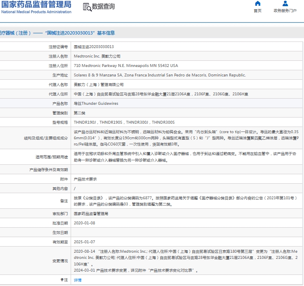Click National Medical Products Administration text
The image size is (304, 286).
[x=36, y=12]
